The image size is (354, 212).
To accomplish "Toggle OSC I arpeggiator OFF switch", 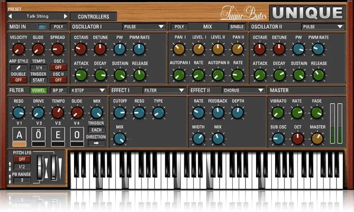I will (58, 67).
